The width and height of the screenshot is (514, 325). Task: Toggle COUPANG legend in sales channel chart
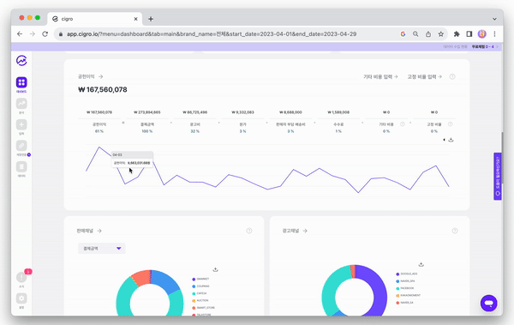point(200,286)
